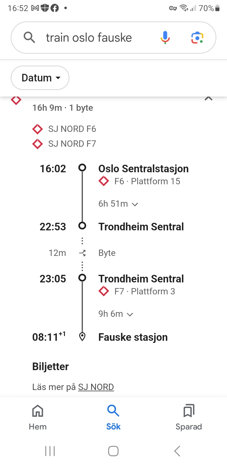The image size is (227, 467).
Task: Go to the Hem tab
Action: 38,417
